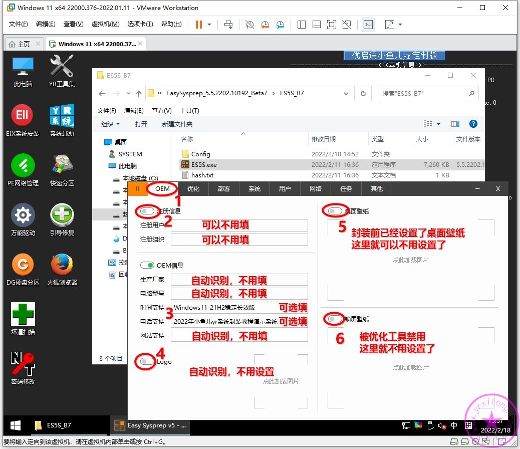
Task: Select 本地磁盘 (C:) in navigation tree
Action: pyautogui.click(x=140, y=178)
